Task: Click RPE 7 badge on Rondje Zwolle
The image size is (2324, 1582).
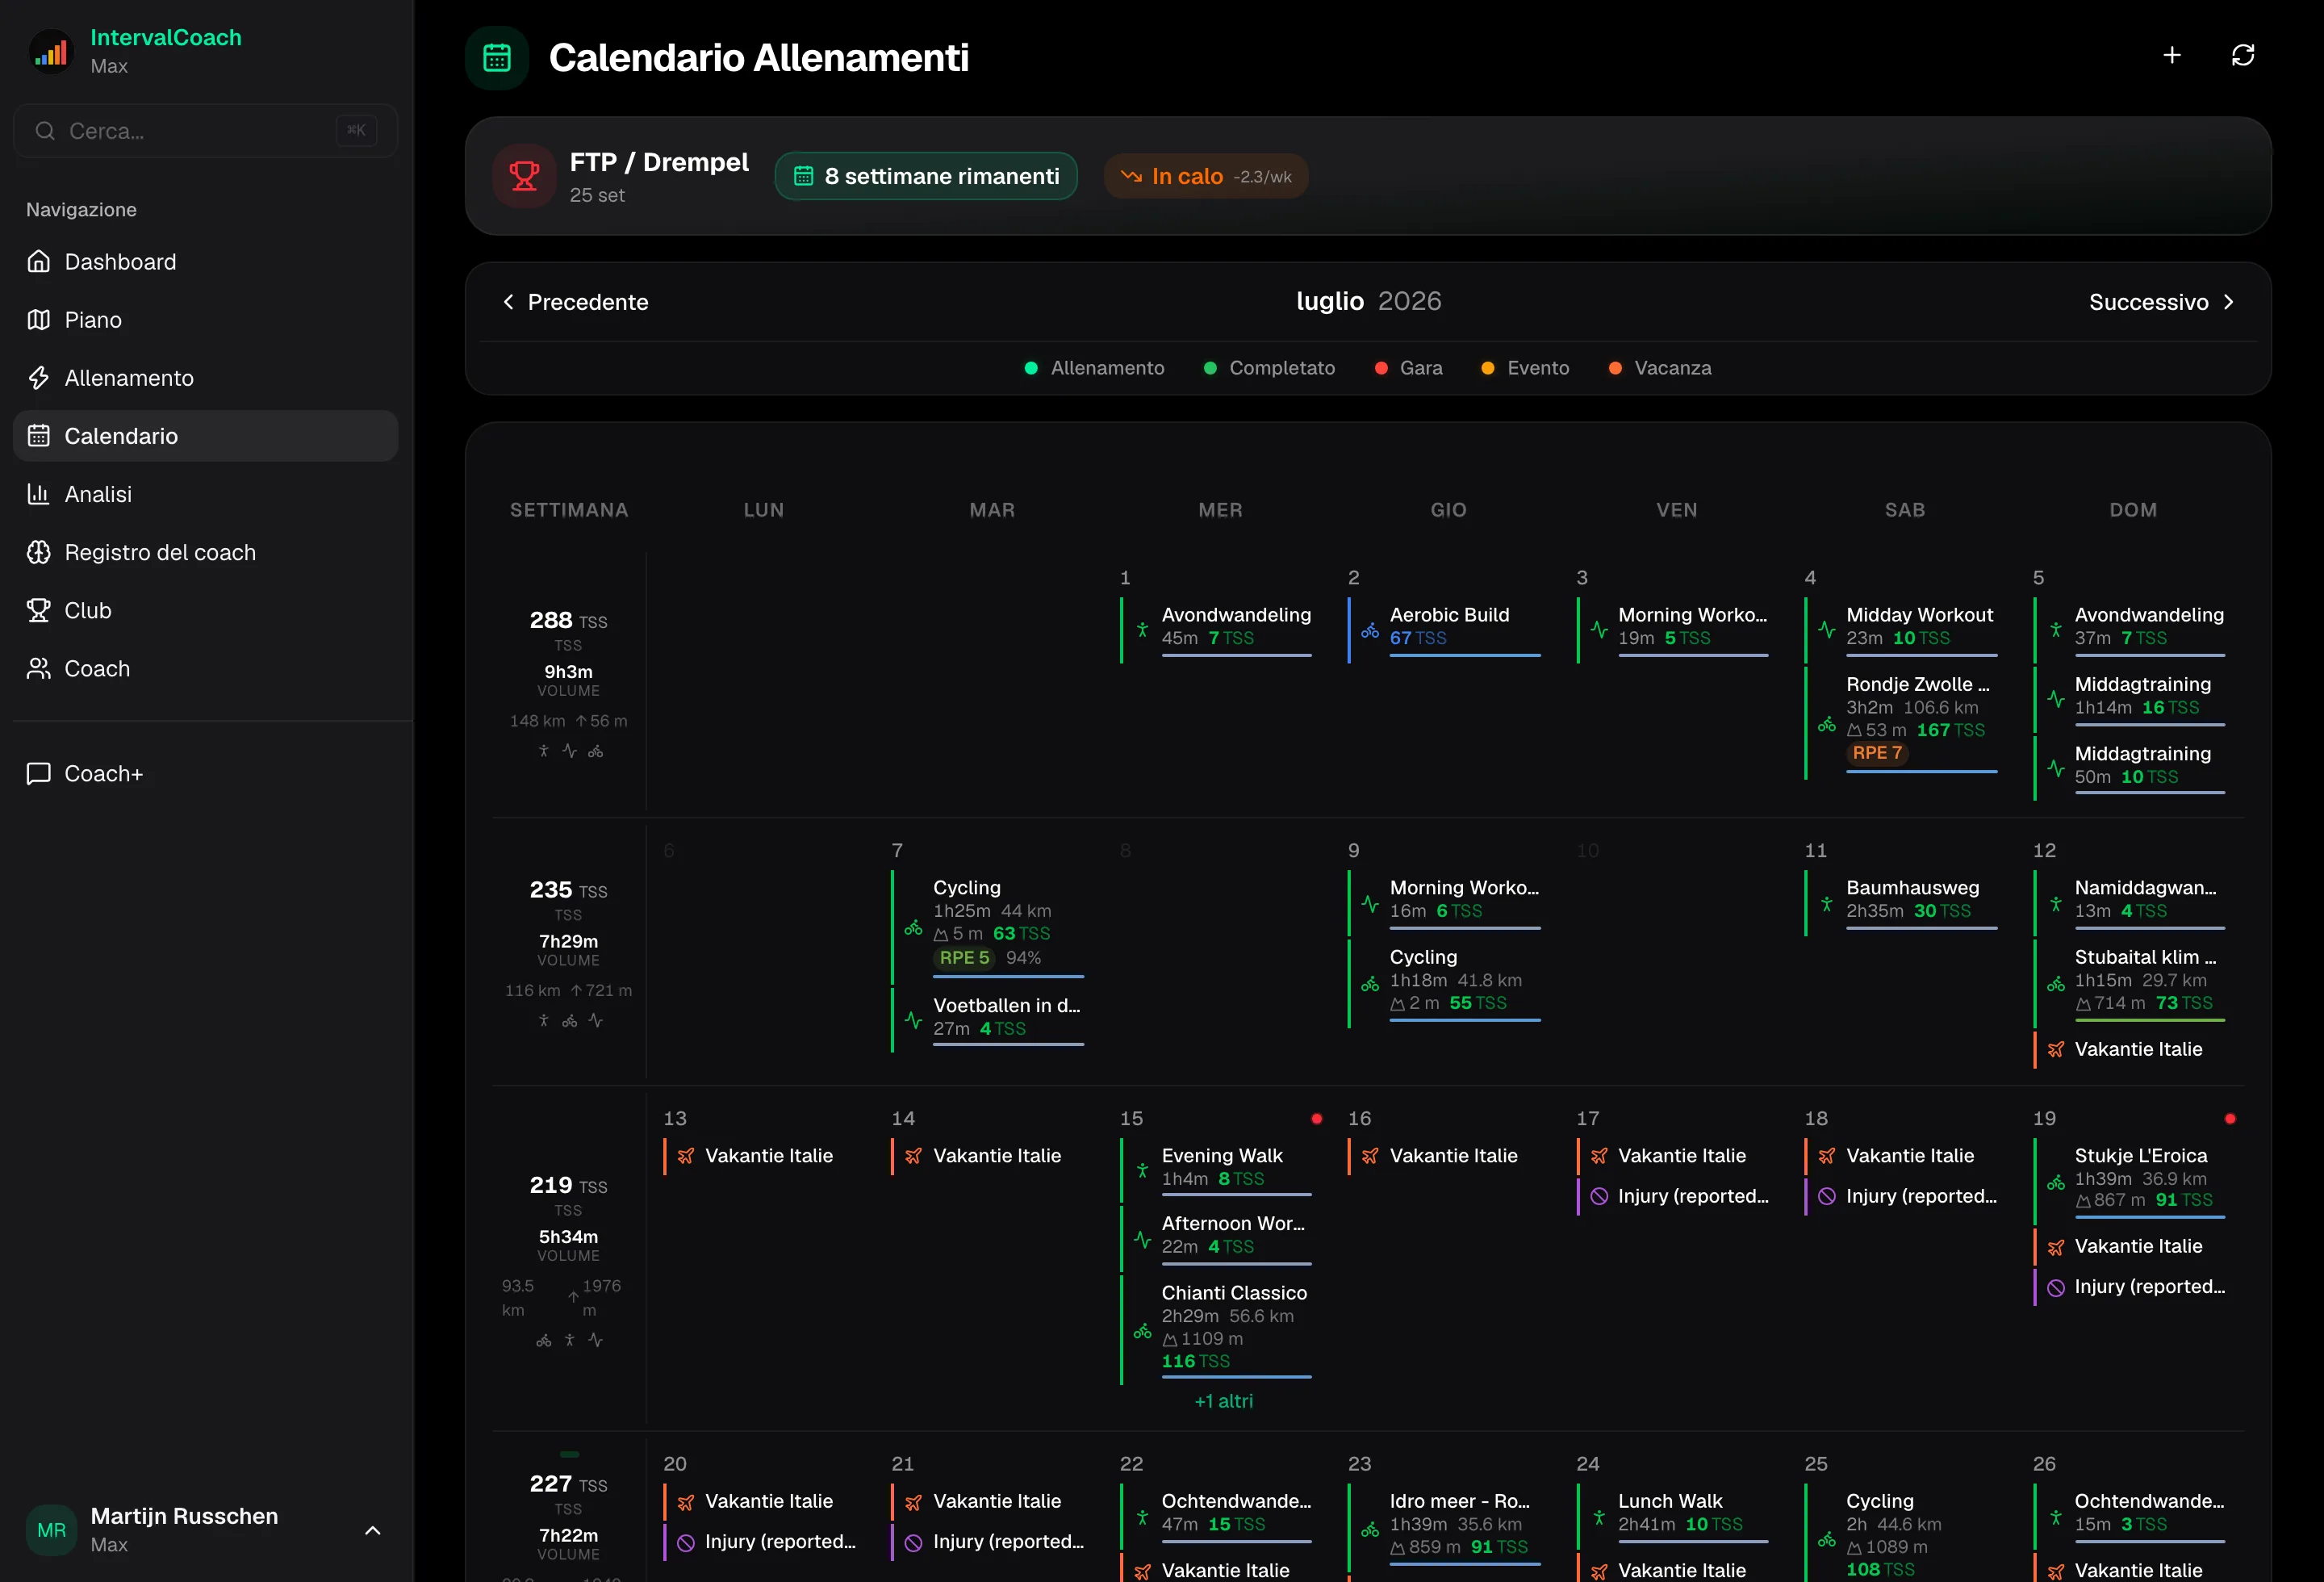Action: tap(1876, 753)
